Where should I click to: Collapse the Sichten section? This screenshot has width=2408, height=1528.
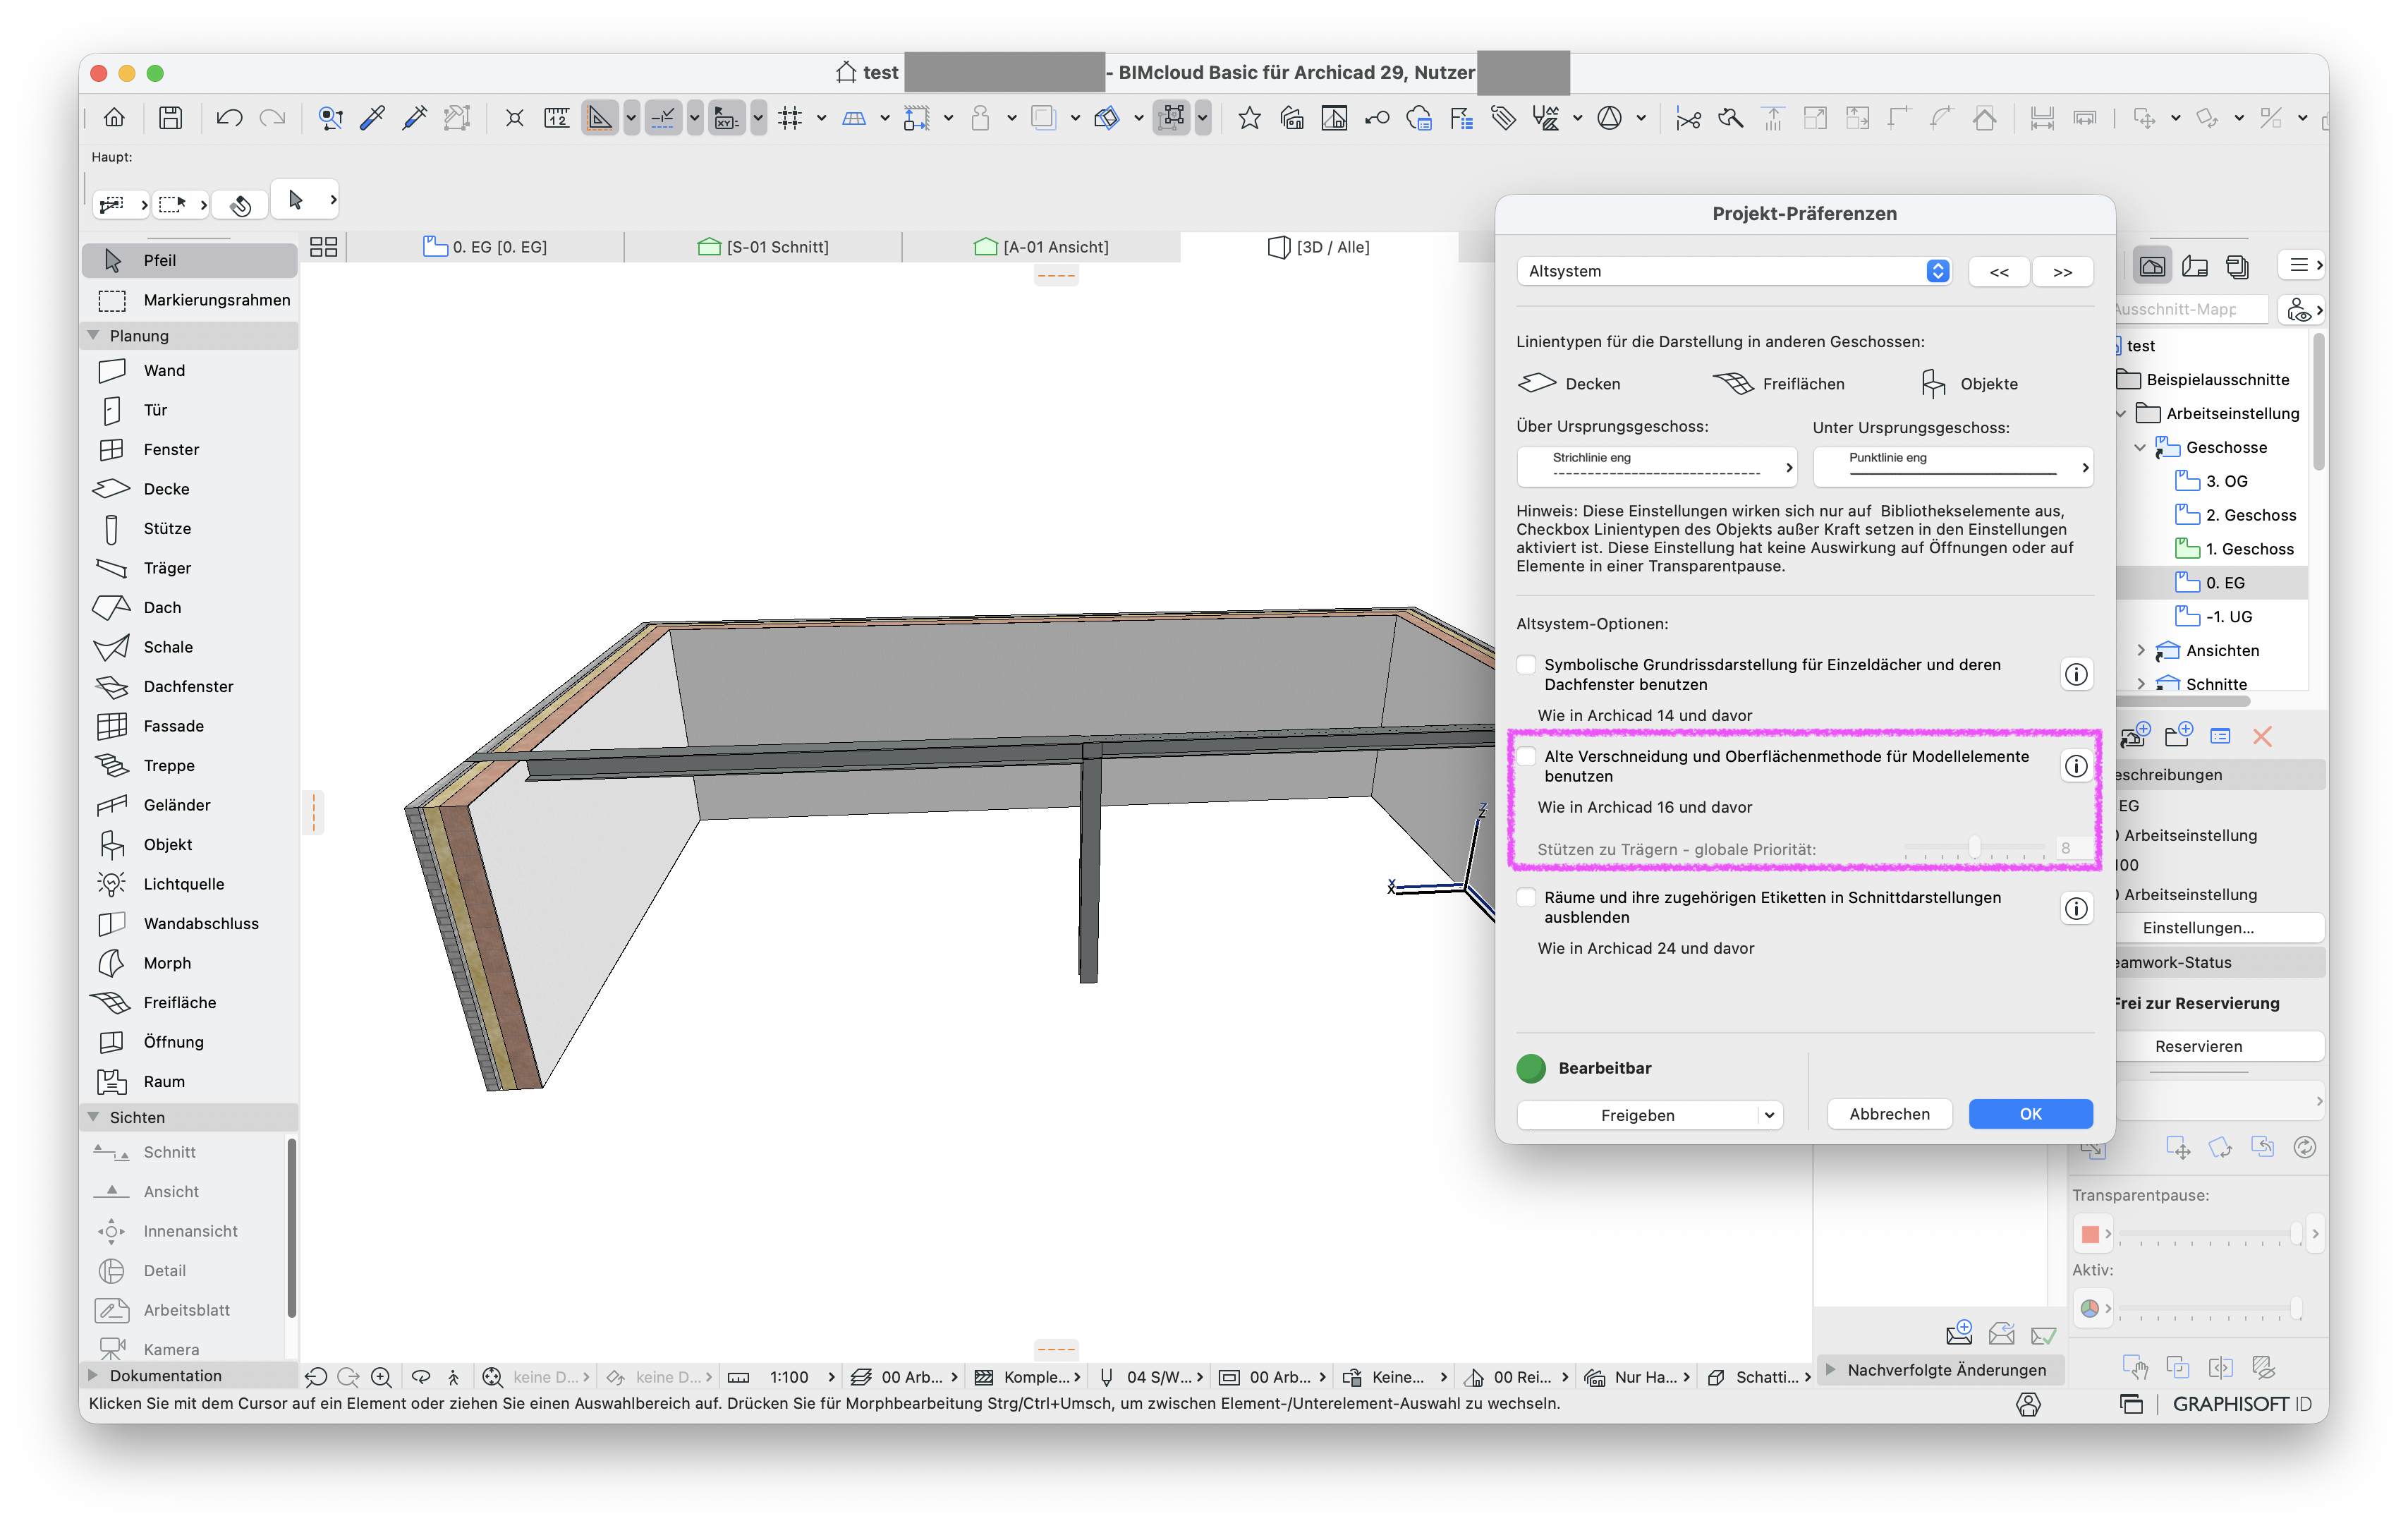tap(94, 1117)
